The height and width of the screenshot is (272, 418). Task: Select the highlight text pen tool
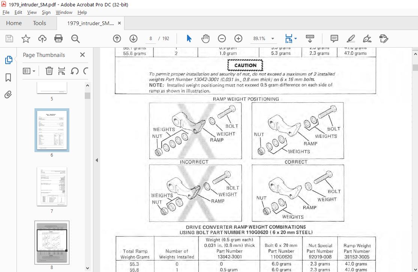[x=351, y=39]
